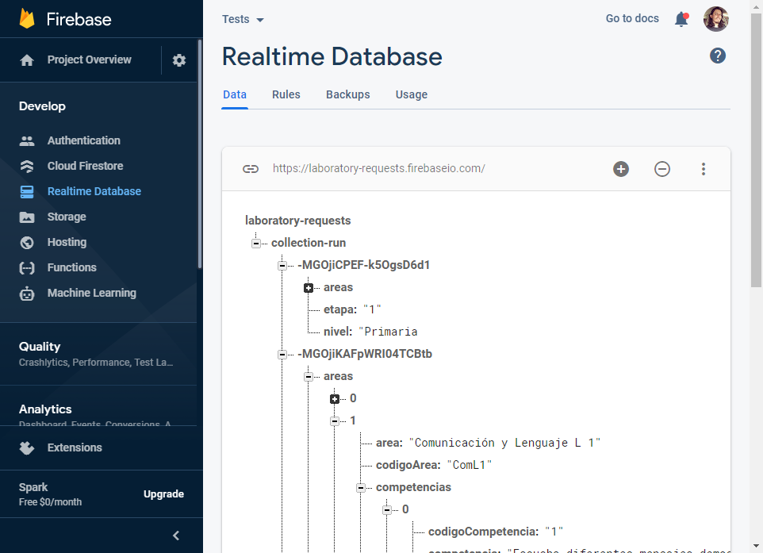Collapse the -MGOjiCPEF-k5OgsD6d1 node
Viewport: 763px width, 553px height.
[x=282, y=266]
